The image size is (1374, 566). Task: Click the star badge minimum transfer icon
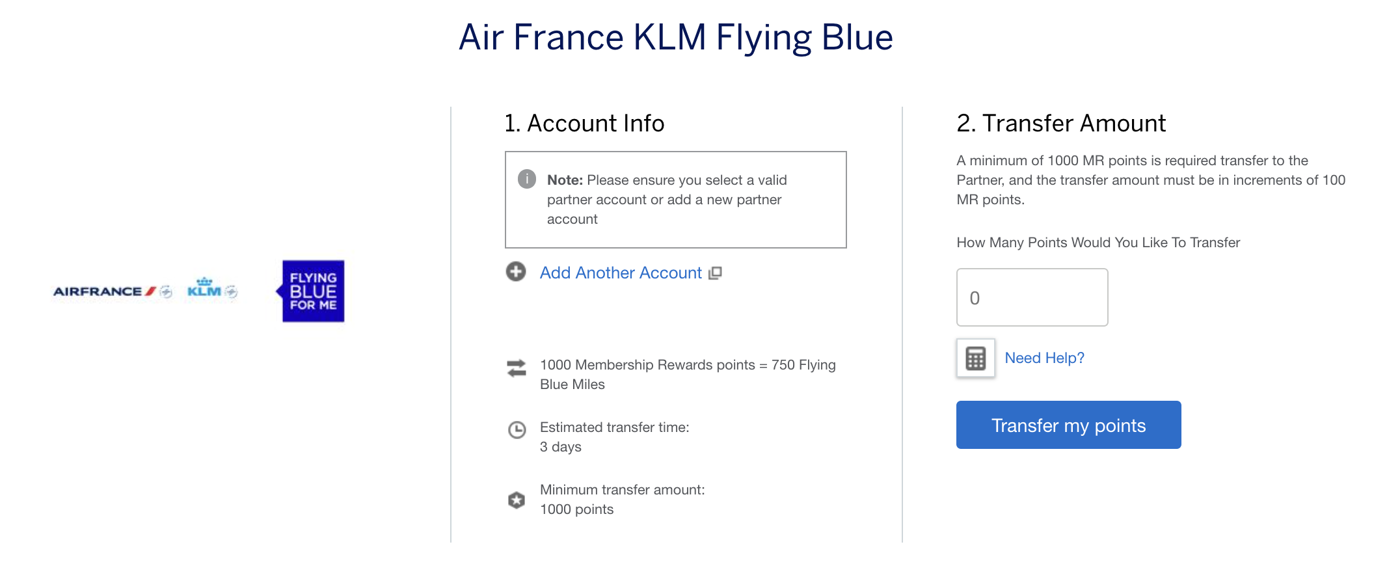(517, 500)
